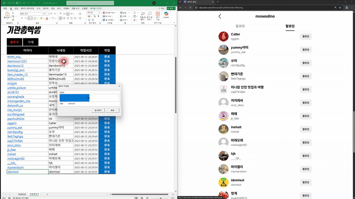Screen dimensions: 355x199
Task: Click the Cell Styles icon
Action: click(104, 20)
